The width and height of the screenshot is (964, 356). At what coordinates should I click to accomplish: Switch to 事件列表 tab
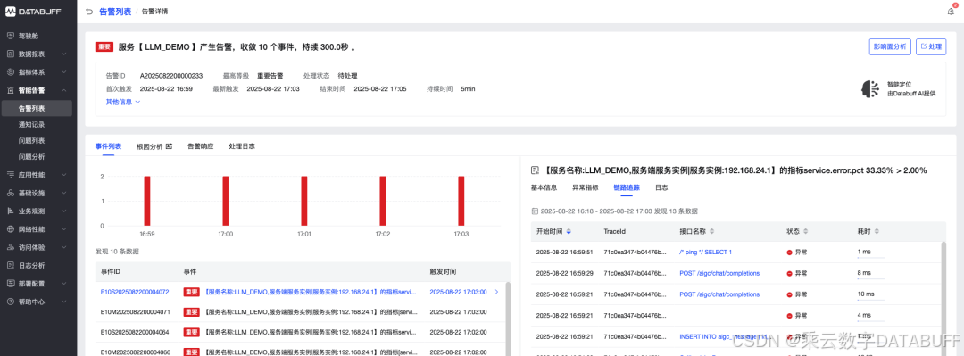108,146
